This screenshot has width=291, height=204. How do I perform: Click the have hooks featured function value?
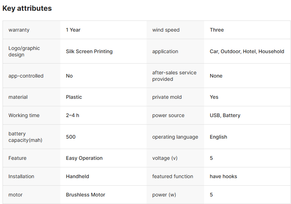point(223,176)
